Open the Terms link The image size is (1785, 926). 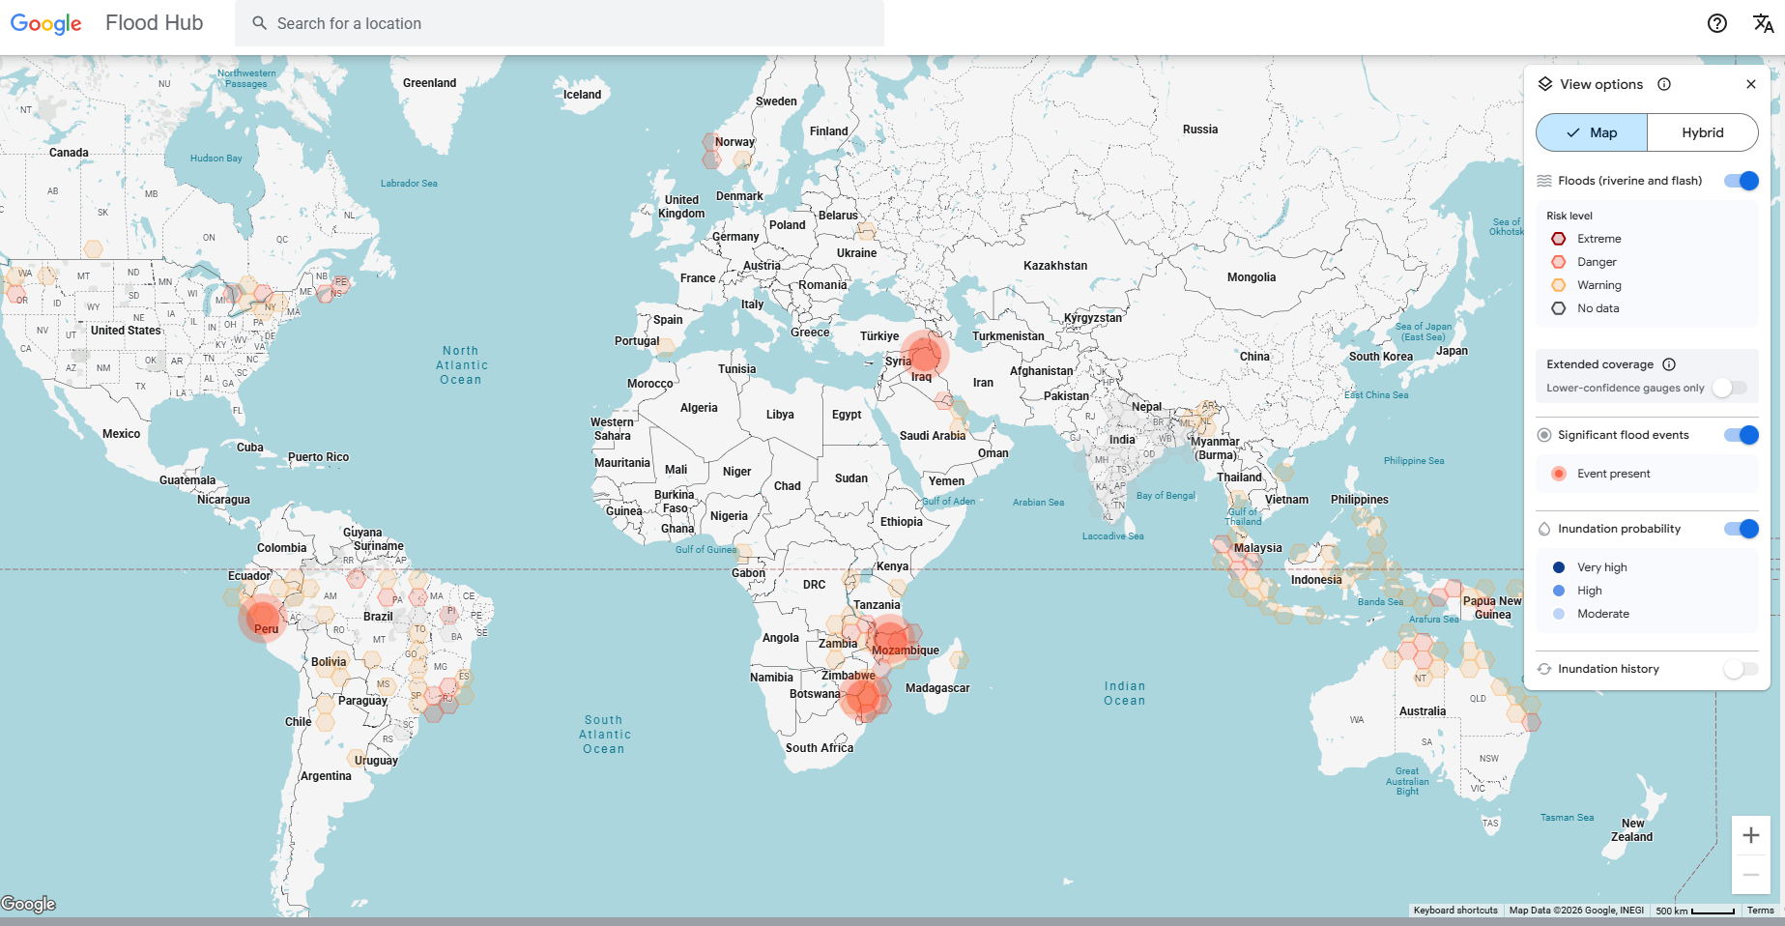coord(1760,911)
